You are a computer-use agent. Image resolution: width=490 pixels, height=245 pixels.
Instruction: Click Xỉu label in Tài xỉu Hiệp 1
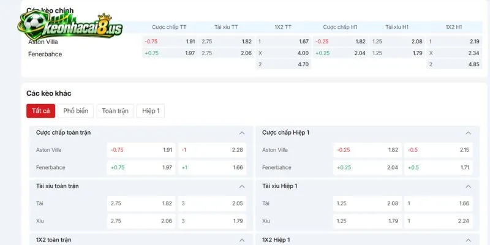point(266,221)
